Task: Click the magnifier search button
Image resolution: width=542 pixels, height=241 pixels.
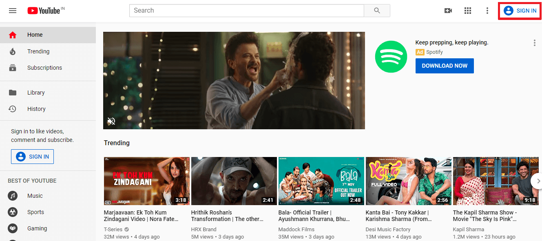Action: (377, 11)
